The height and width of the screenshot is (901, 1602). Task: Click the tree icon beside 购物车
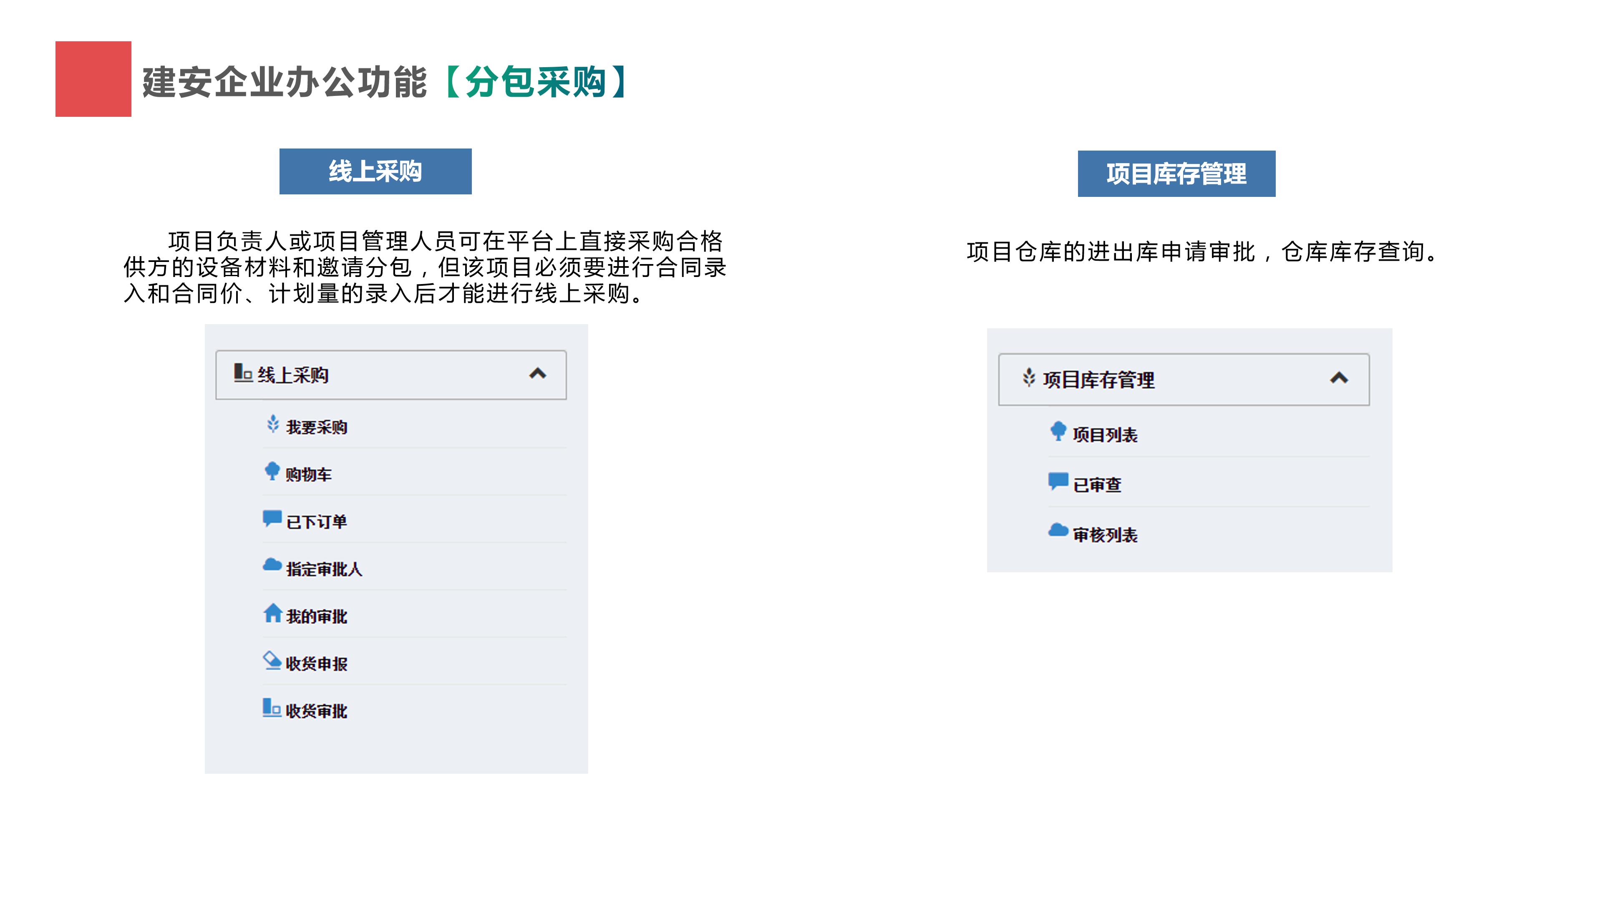(272, 471)
